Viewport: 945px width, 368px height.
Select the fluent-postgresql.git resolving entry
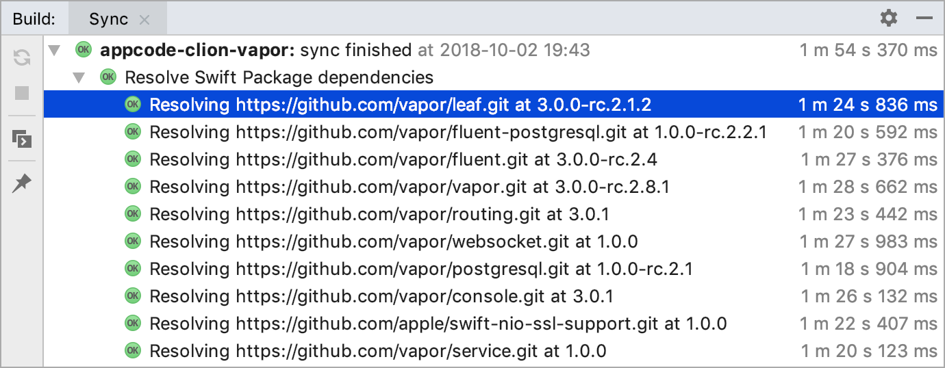494,131
